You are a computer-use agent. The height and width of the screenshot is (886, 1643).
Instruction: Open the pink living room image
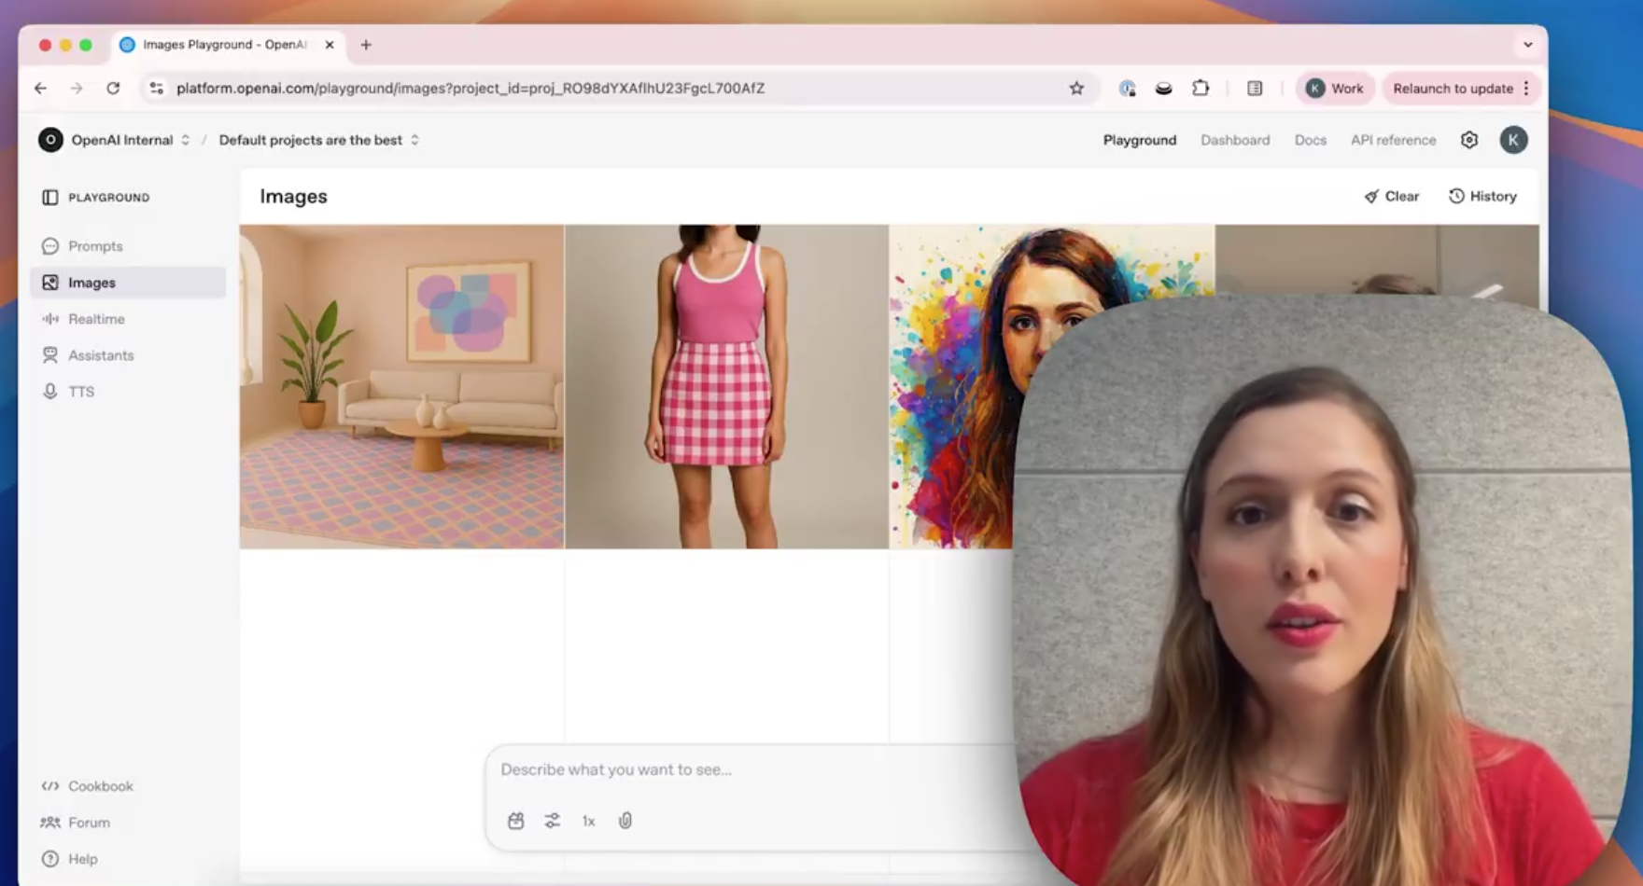click(x=401, y=386)
